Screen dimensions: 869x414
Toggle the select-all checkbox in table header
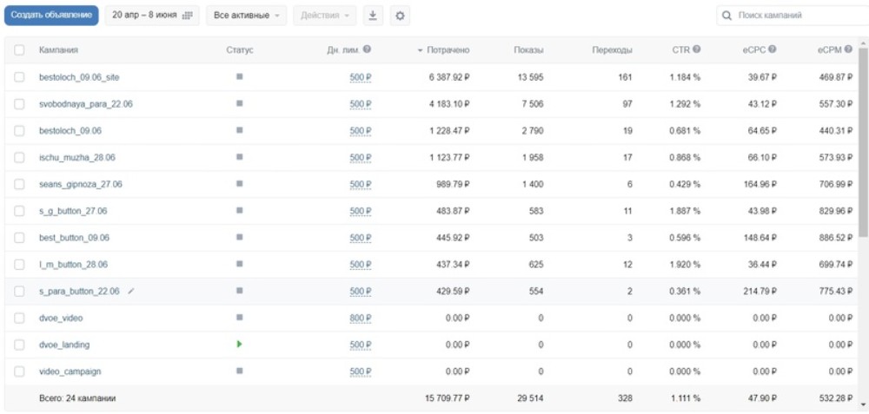[19, 50]
